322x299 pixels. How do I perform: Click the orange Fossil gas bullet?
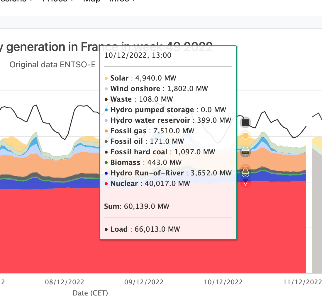[106, 131]
